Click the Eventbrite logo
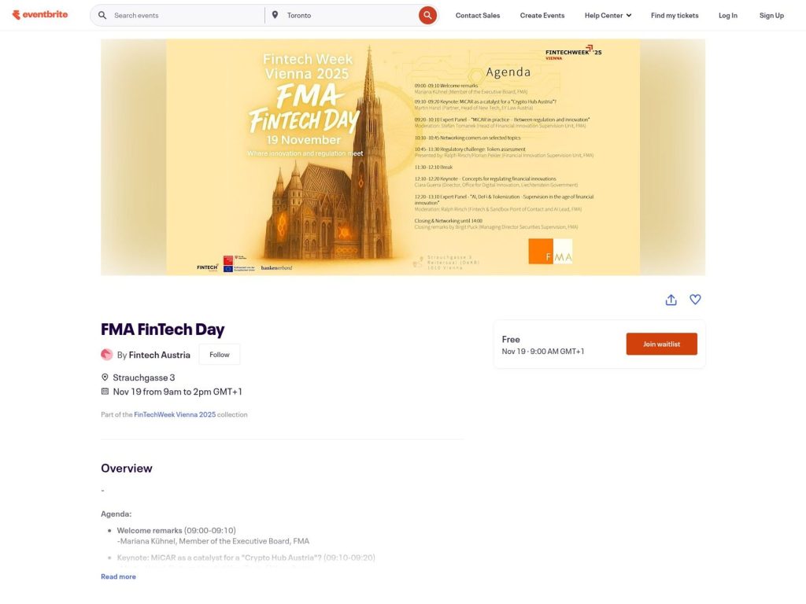The width and height of the screenshot is (806, 604). [x=40, y=14]
